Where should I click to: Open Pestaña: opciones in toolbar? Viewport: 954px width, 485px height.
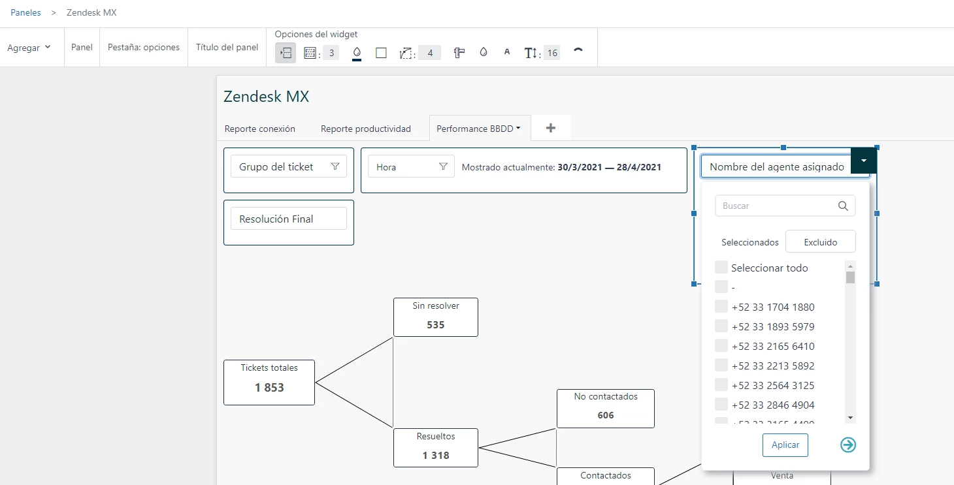click(144, 47)
